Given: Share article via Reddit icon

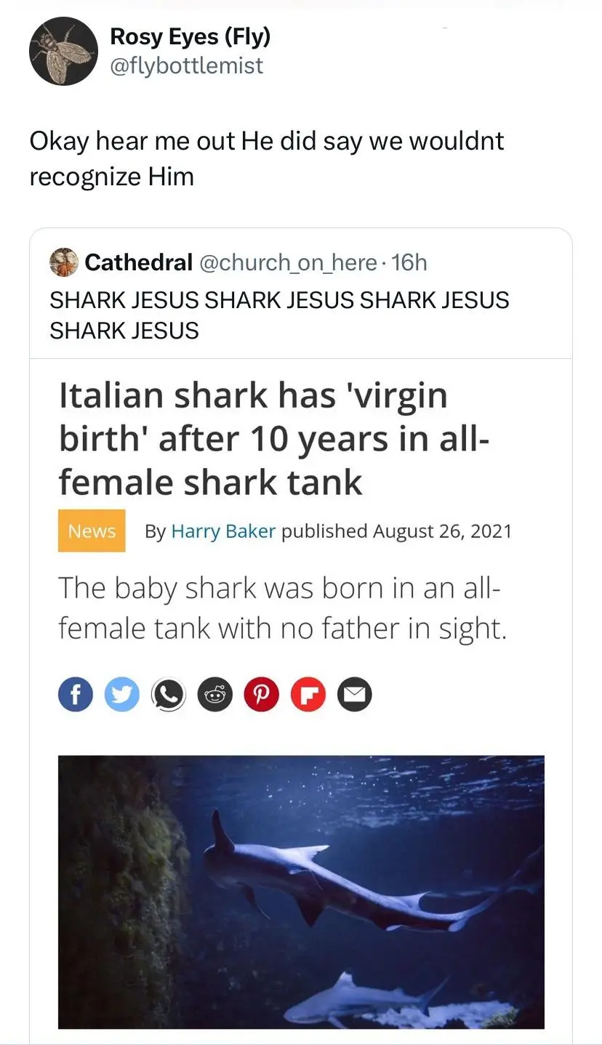Looking at the screenshot, I should click(x=214, y=695).
